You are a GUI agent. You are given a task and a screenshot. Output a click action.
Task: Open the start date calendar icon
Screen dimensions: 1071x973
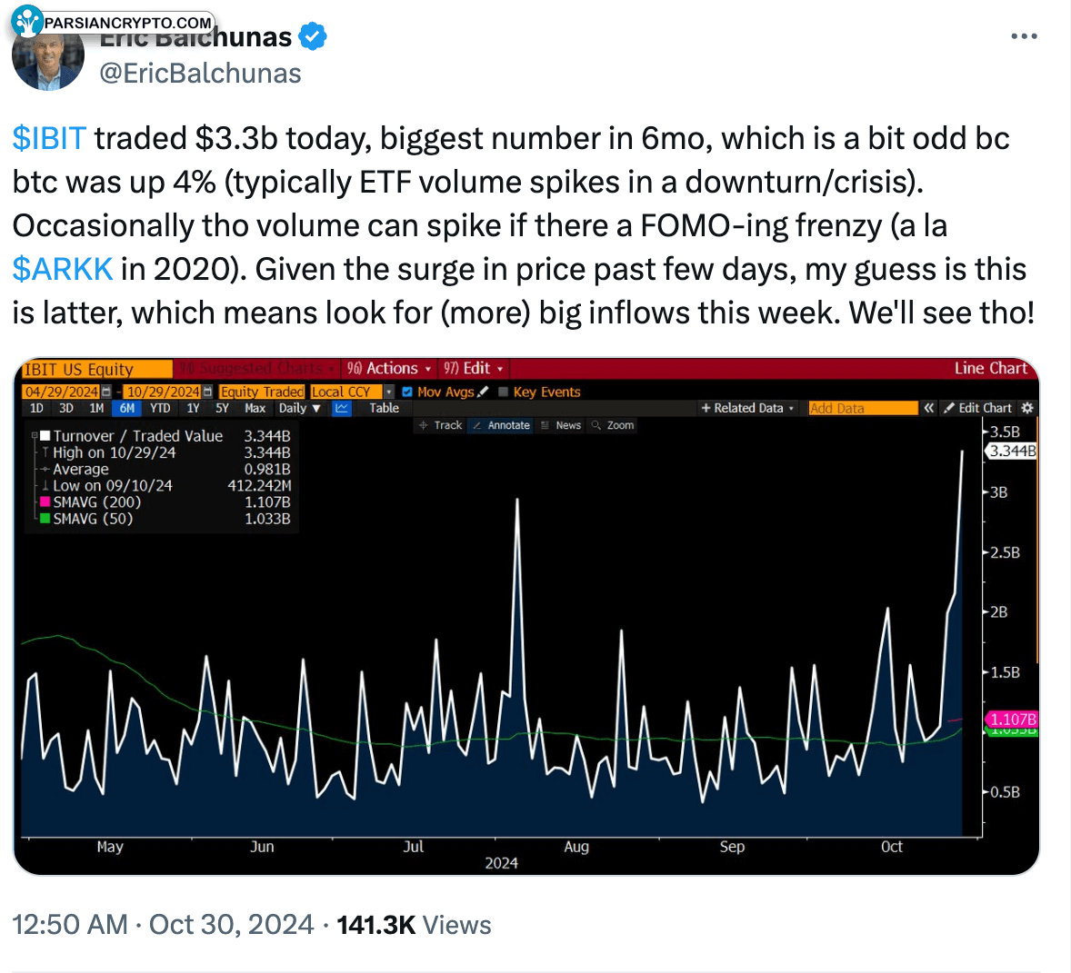tap(105, 392)
